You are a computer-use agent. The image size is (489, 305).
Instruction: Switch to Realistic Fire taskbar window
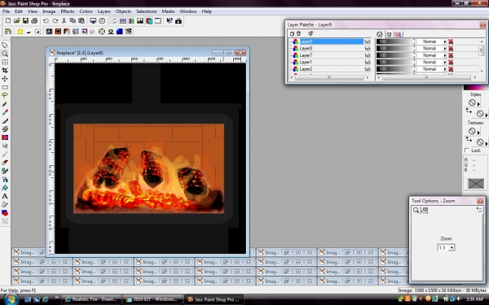91,299
